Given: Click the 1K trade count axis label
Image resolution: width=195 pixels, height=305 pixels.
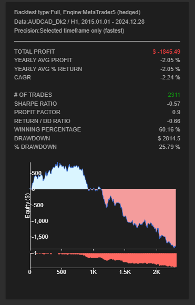Looking at the screenshot, I should [x=94, y=272].
